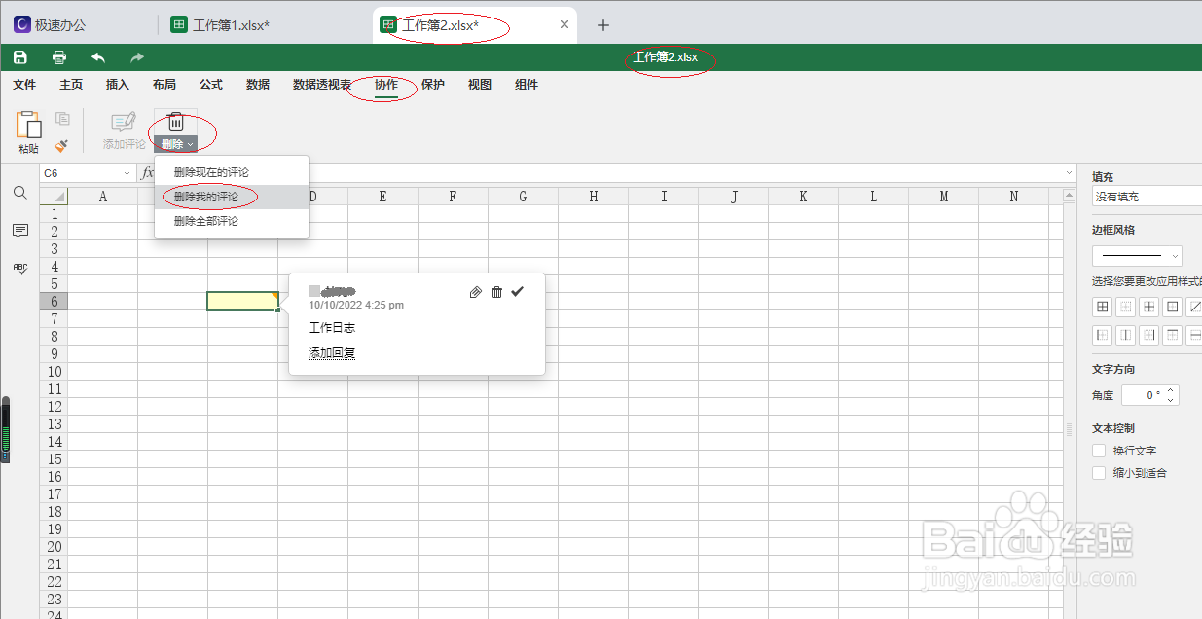Select the all-borders style icon
This screenshot has height=619, width=1202.
(x=1102, y=307)
